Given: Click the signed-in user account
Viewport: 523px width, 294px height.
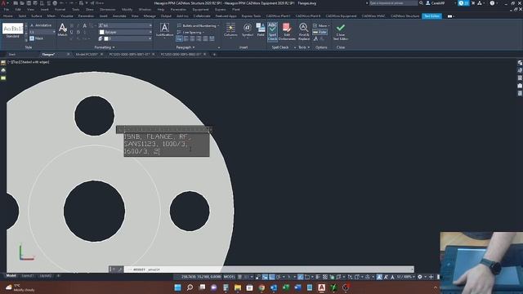Looking at the screenshot, I should pos(436,3).
